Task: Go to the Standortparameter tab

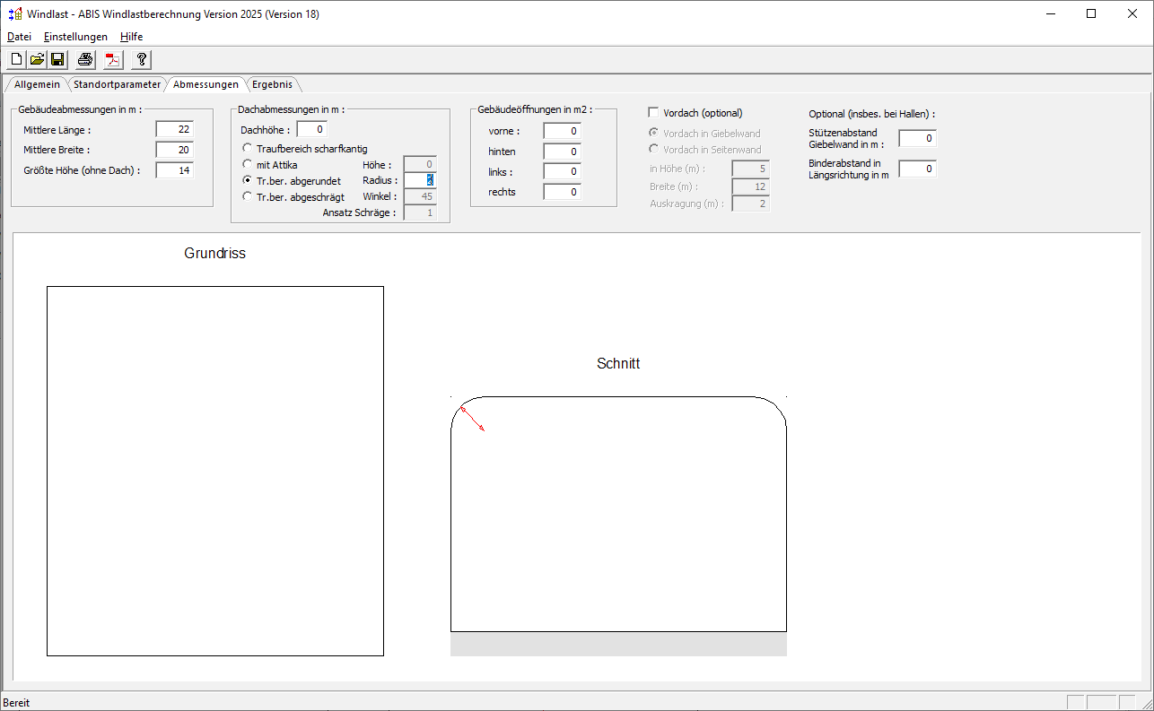Action: pos(117,84)
